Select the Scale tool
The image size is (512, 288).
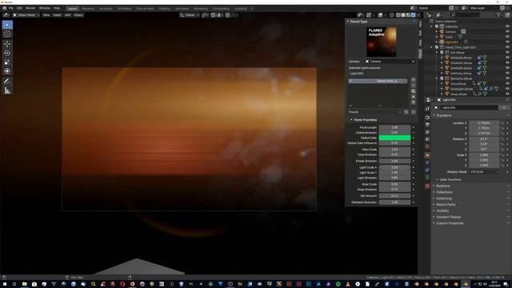(x=7, y=62)
